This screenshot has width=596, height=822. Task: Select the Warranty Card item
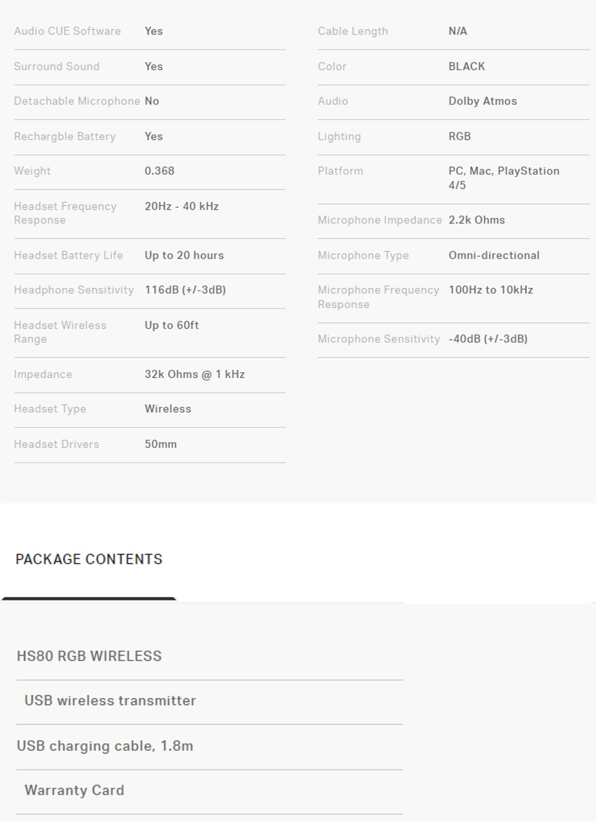pyautogui.click(x=74, y=790)
